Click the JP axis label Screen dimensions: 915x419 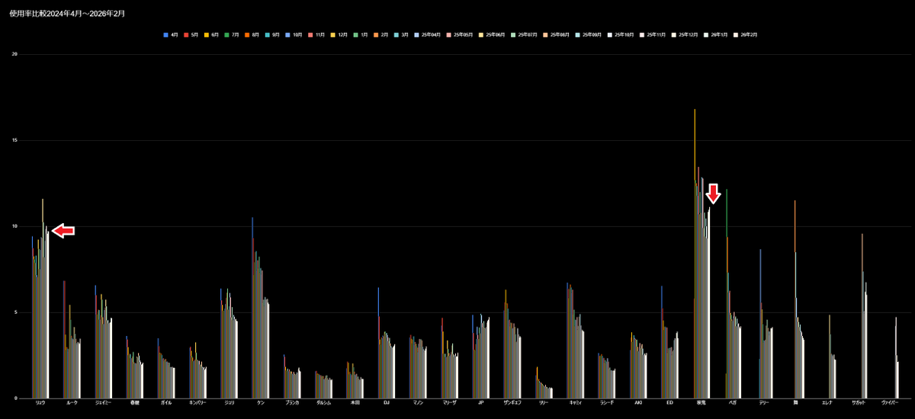481,402
